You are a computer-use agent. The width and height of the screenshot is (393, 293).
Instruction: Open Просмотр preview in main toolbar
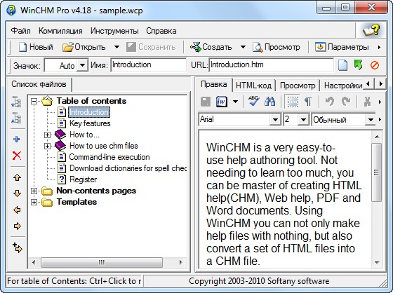[x=277, y=47]
